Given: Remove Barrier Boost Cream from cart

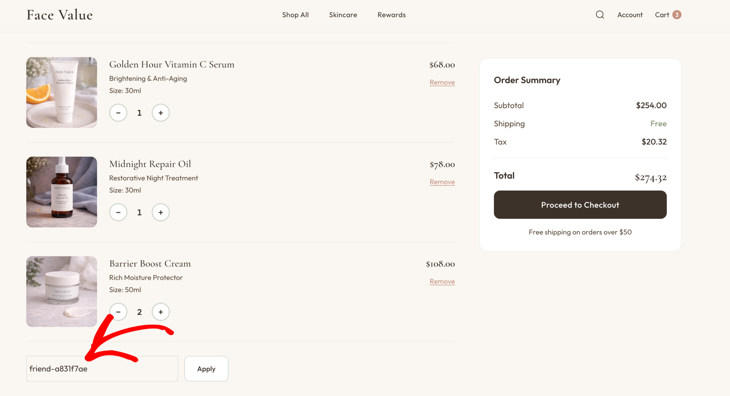Looking at the screenshot, I should point(442,281).
